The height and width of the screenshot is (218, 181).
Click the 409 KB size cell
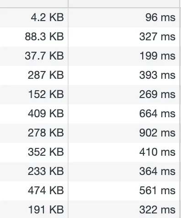click(x=34, y=114)
